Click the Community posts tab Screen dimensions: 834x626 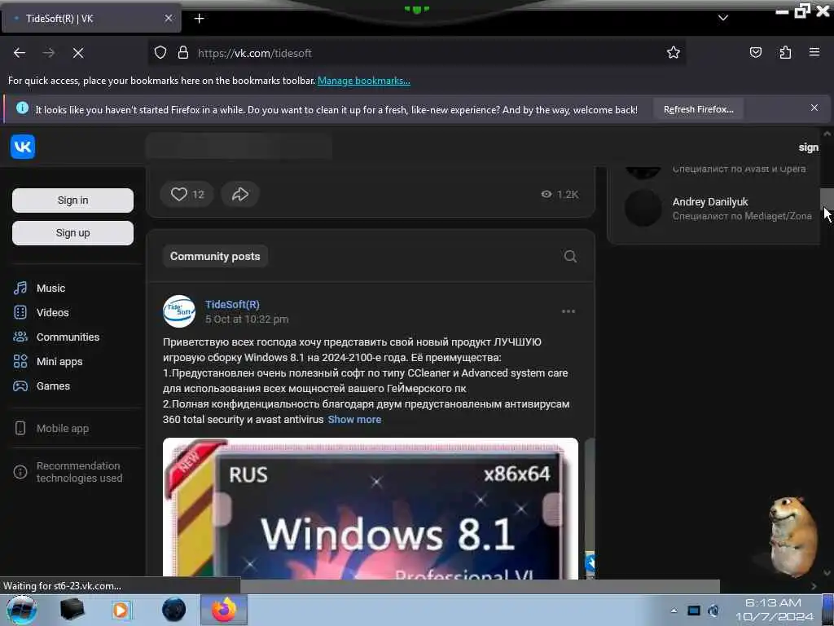point(215,256)
